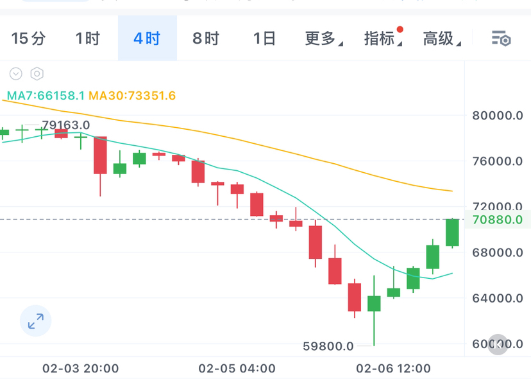Switch to the 1时 timeframe

click(x=87, y=39)
